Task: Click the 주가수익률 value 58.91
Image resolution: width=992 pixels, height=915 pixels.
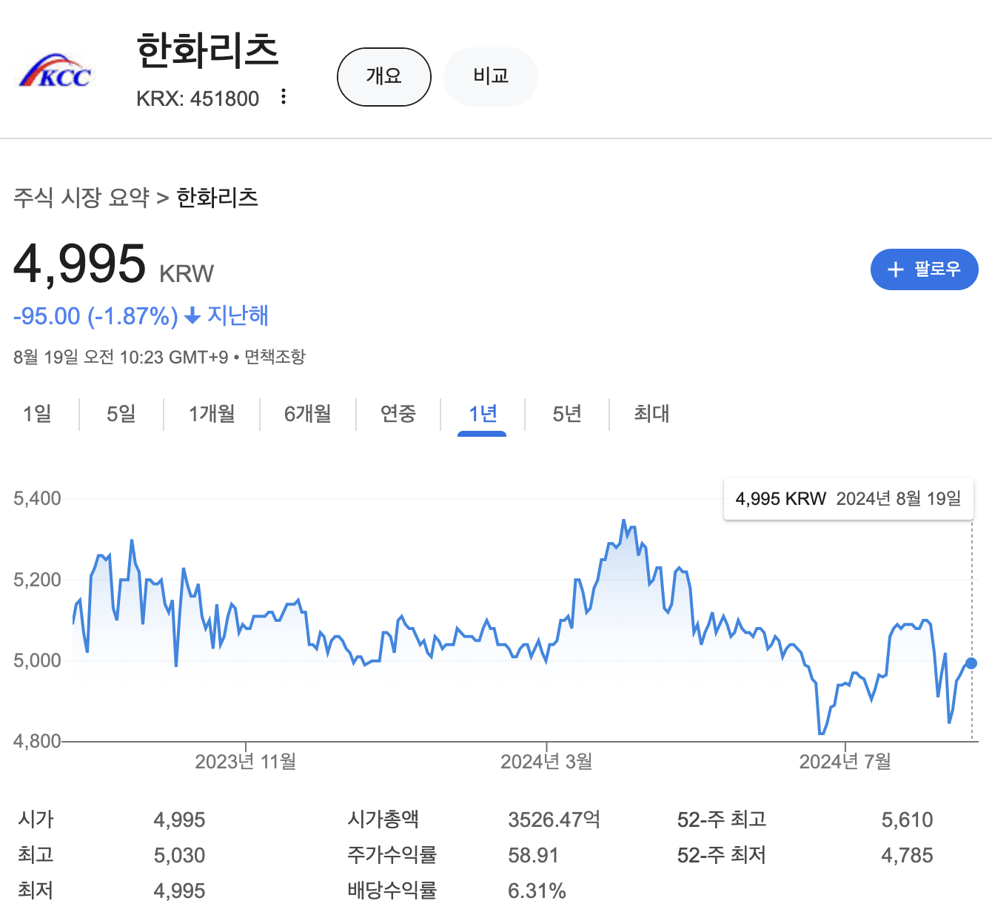Action: pos(533,856)
